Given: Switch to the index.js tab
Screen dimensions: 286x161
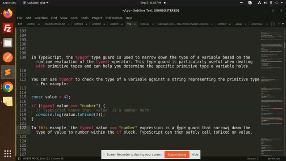Looking at the screenshot, I should click(145, 24).
